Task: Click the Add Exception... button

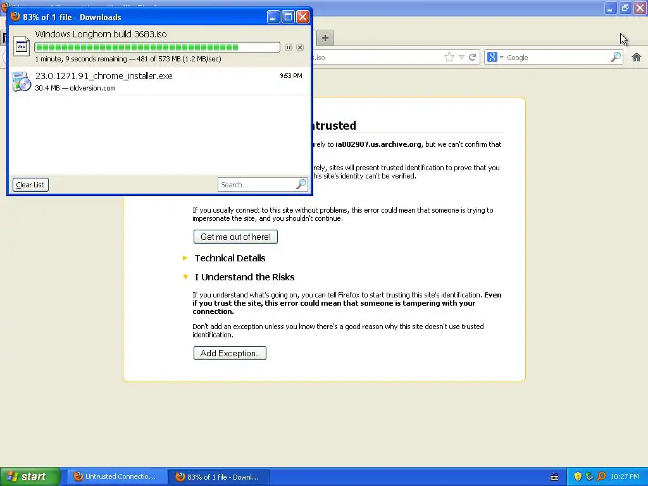Action: (x=230, y=353)
